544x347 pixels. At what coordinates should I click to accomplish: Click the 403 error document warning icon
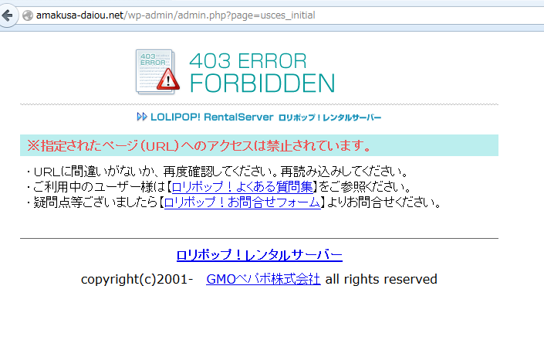[x=157, y=72]
